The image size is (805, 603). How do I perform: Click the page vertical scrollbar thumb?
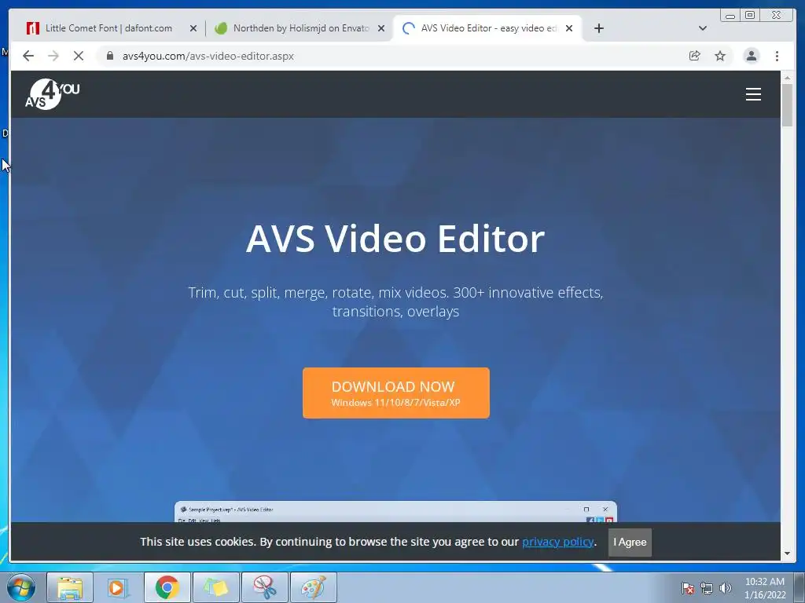(787, 104)
